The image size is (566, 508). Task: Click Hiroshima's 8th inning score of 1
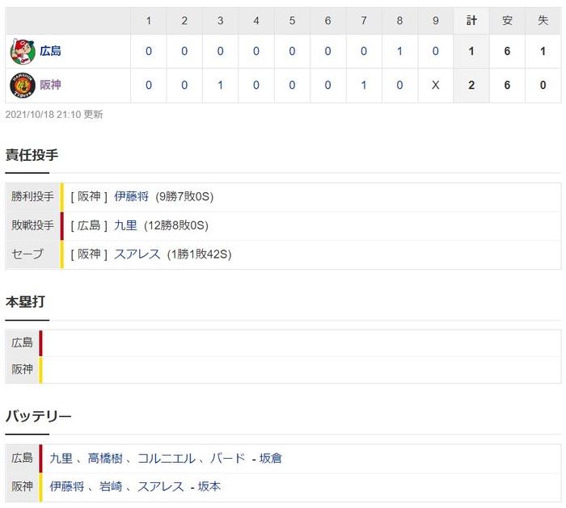[x=399, y=51]
